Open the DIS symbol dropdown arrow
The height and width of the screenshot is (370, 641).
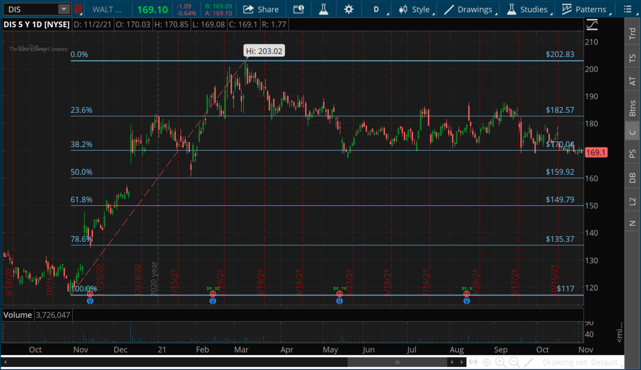(x=64, y=10)
